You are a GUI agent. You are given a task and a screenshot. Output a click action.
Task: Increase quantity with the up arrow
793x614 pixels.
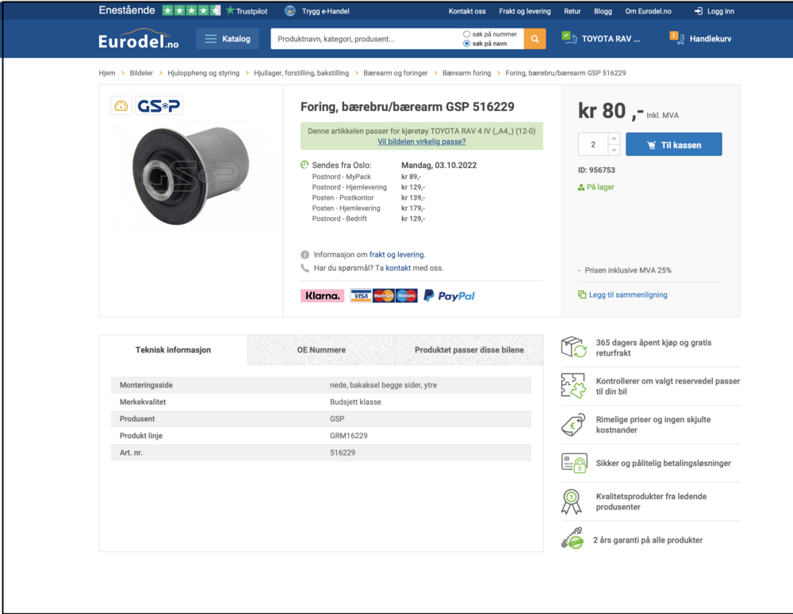click(x=614, y=139)
